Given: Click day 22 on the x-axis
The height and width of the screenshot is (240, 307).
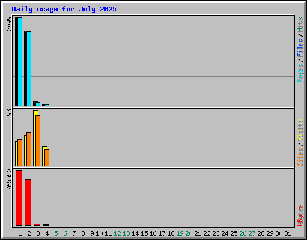Looking at the screenshot, I should pyautogui.click(x=207, y=233).
